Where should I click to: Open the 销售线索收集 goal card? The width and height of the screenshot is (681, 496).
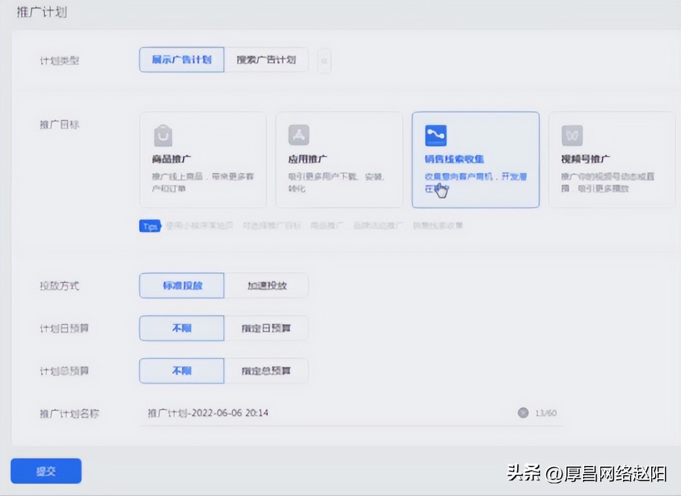[475, 160]
